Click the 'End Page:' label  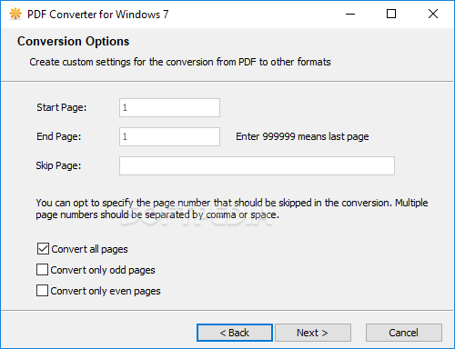click(x=59, y=136)
